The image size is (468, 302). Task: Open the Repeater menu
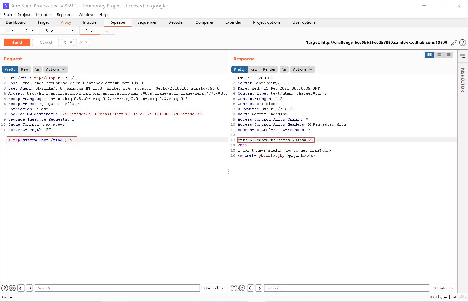65,15
